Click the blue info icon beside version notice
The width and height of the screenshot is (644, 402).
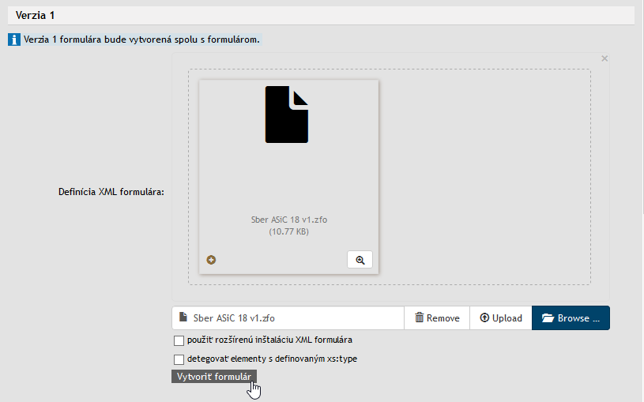click(14, 39)
